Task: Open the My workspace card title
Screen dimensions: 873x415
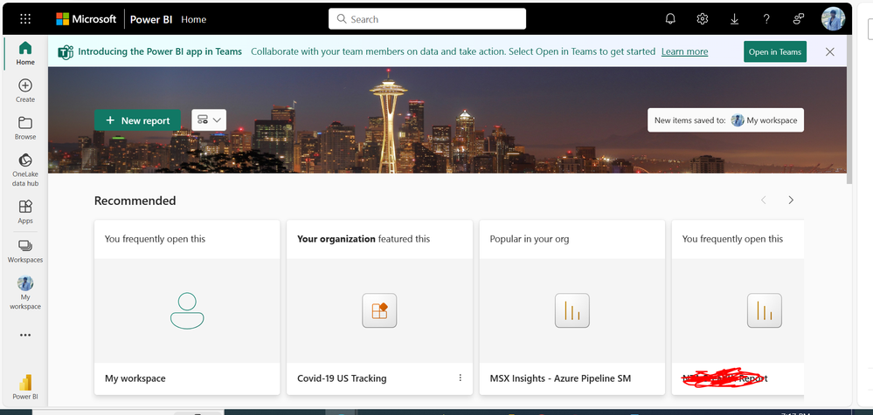Action: tap(135, 378)
